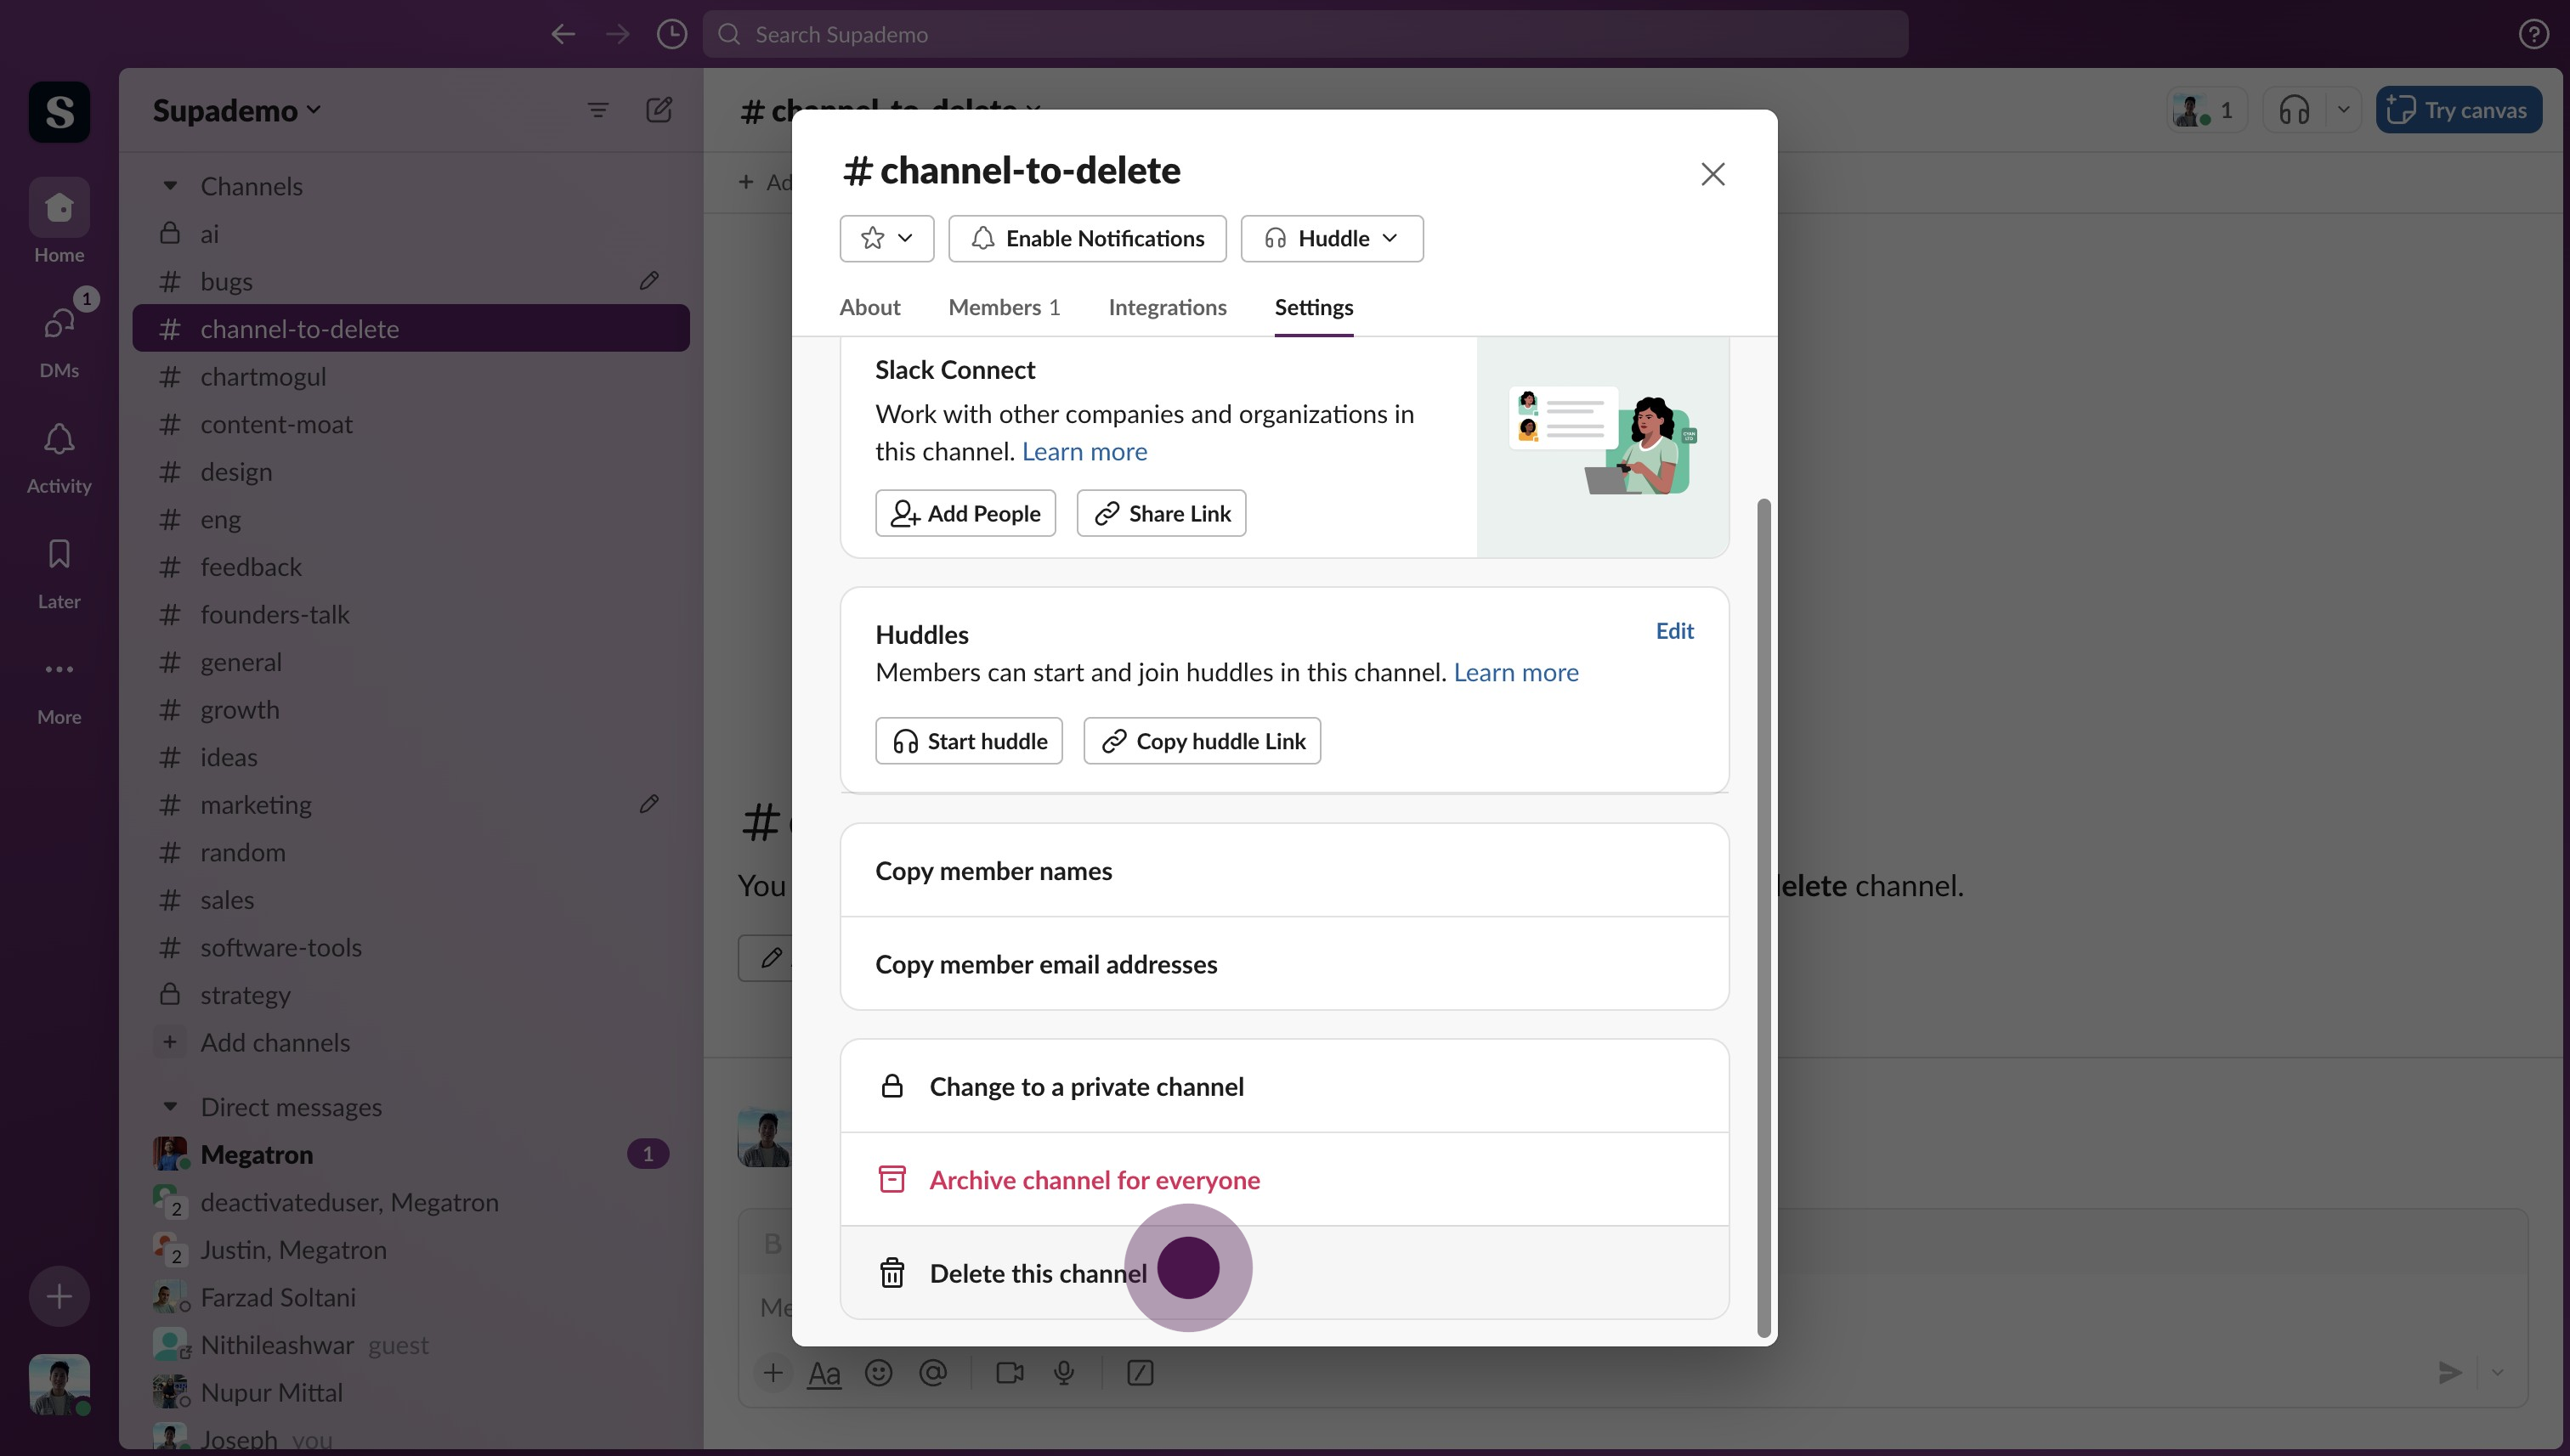Viewport: 2570px width, 1456px height.
Task: Open the Home sidebar icon
Action: pyautogui.click(x=59, y=207)
